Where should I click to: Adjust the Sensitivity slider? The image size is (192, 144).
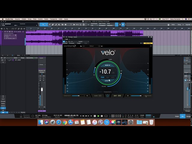coord(78,96)
